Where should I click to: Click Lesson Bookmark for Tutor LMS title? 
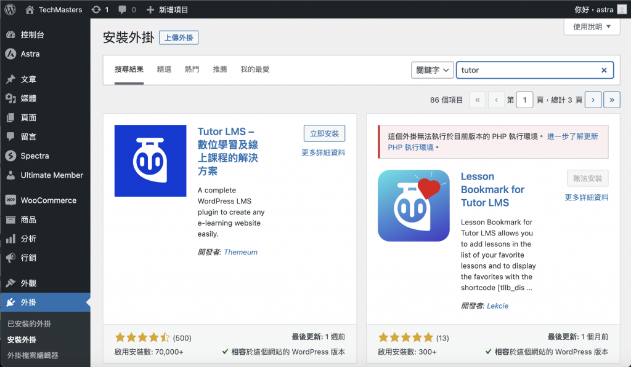pos(492,189)
